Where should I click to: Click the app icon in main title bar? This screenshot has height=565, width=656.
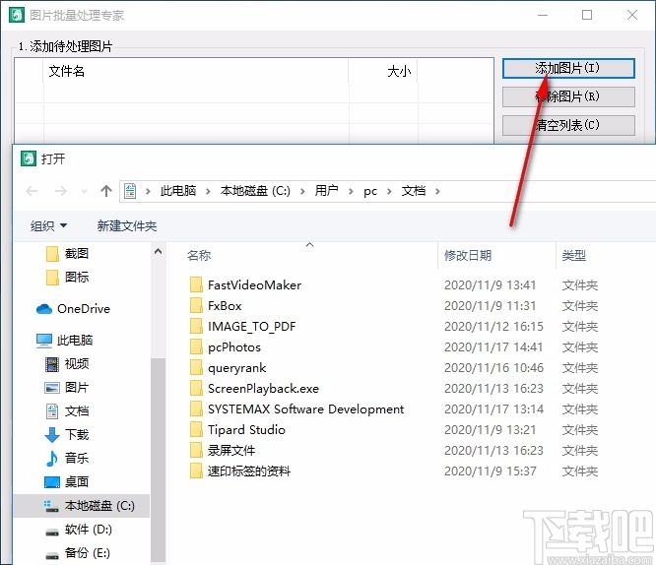point(17,15)
